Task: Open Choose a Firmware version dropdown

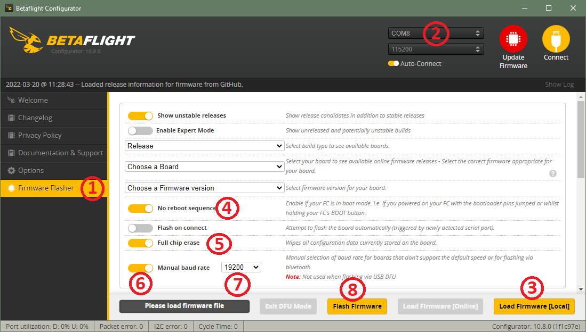Action: pos(204,188)
